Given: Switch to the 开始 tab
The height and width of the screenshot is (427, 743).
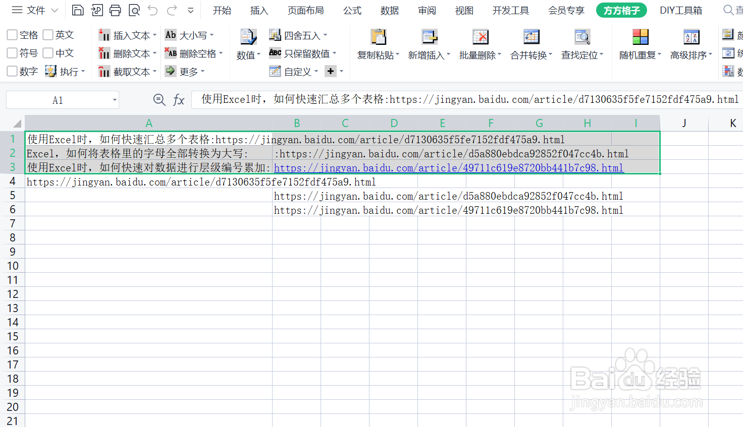Looking at the screenshot, I should tap(222, 10).
